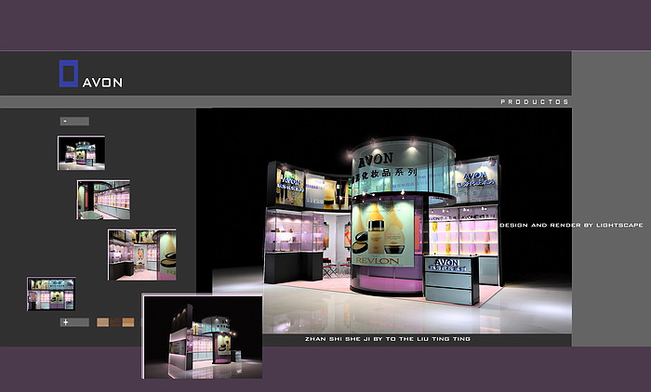Viewport: 651px width, 392px height.
Task: Click the blue rectangle AVON logo icon
Action: pyautogui.click(x=69, y=73)
